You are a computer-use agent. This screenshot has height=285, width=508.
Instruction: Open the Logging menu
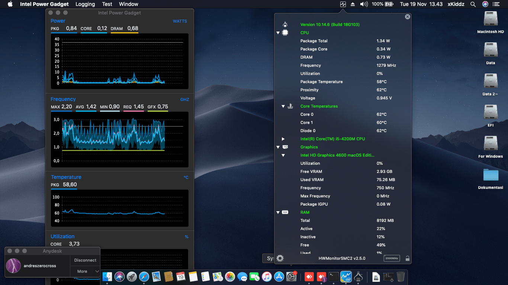click(85, 4)
